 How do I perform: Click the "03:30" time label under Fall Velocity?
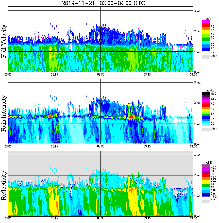101,75
